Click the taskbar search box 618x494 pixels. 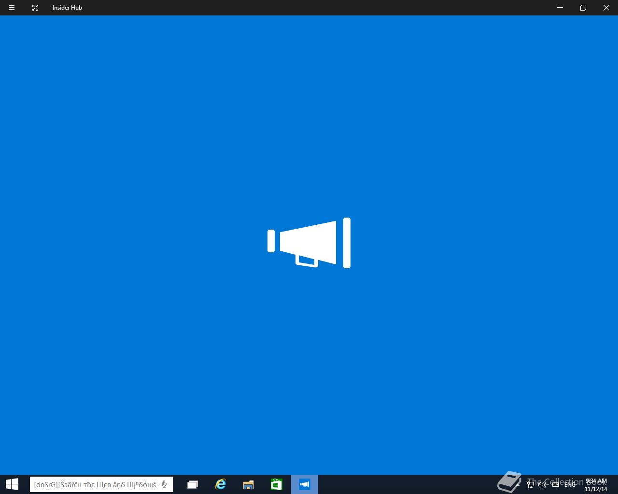101,484
